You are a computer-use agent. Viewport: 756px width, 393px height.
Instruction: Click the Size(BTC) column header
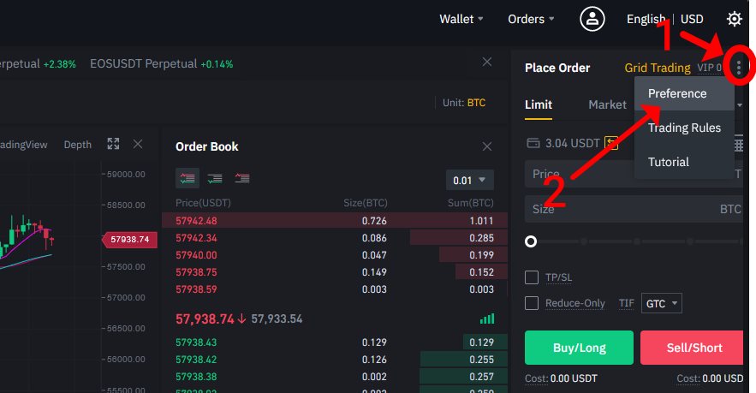(x=365, y=203)
